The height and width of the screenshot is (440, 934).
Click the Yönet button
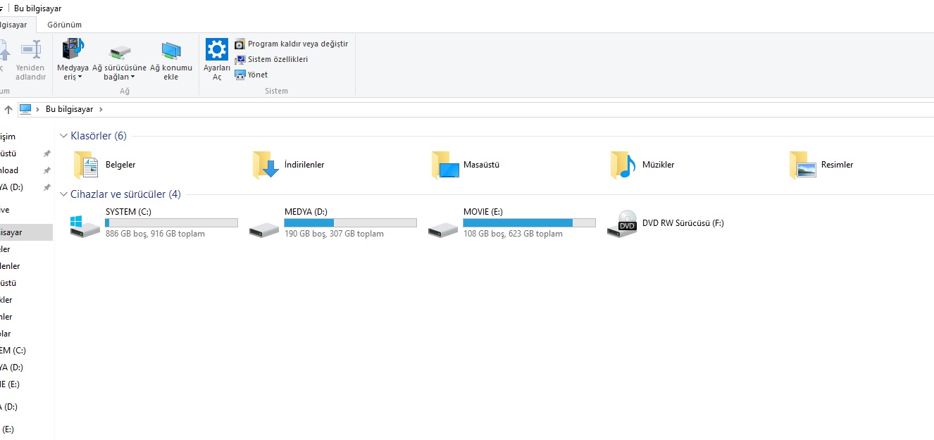tap(257, 75)
